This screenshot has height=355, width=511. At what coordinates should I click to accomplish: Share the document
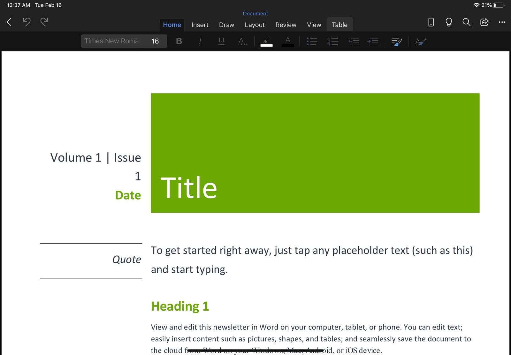coord(484,22)
